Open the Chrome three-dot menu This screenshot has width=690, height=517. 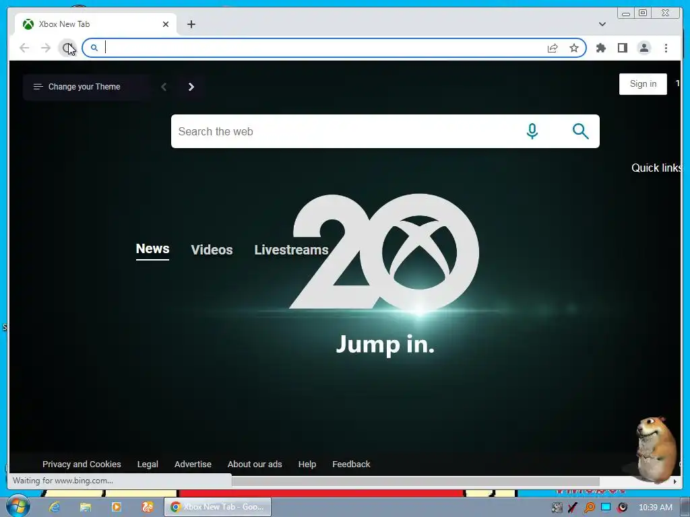tap(666, 48)
